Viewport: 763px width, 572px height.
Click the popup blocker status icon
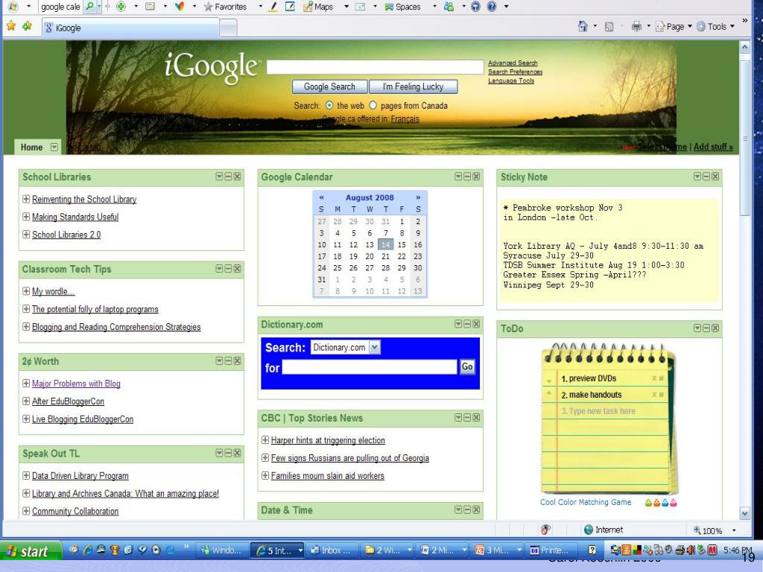(545, 530)
